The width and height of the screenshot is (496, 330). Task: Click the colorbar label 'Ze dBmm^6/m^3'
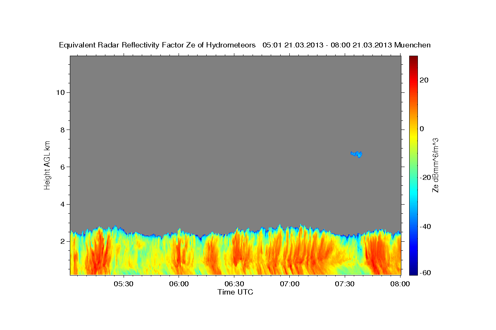435,165
